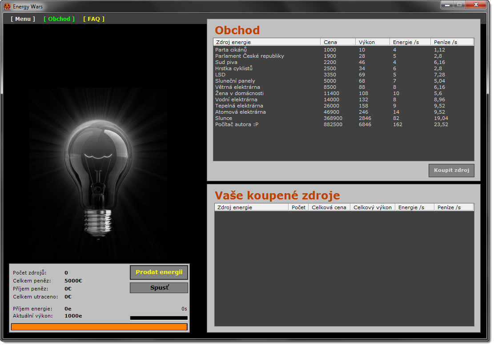Click the Spusť button

tap(159, 288)
